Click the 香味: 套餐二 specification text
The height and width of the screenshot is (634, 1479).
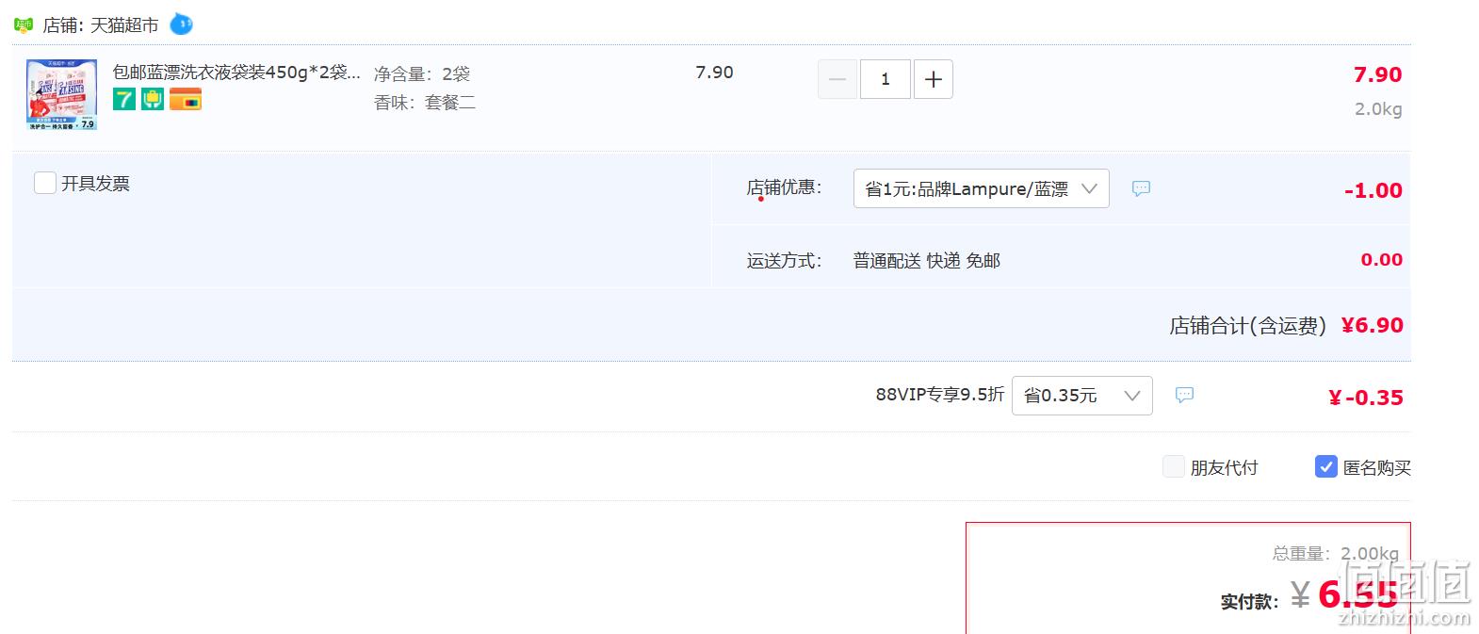[425, 103]
